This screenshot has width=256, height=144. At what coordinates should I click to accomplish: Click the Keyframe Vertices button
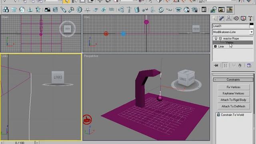coord(234,93)
